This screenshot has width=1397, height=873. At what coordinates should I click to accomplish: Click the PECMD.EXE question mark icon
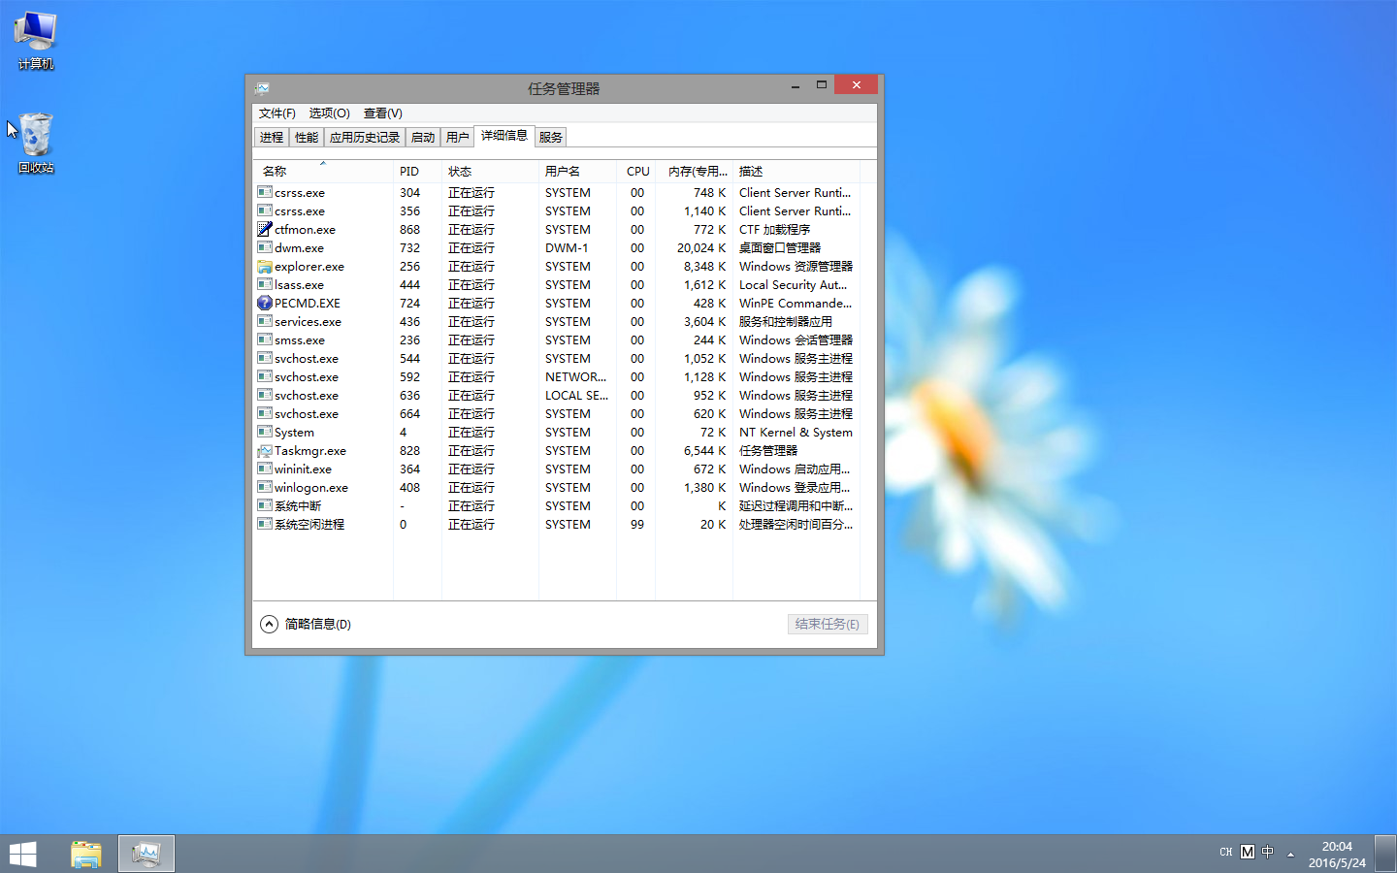tap(264, 303)
